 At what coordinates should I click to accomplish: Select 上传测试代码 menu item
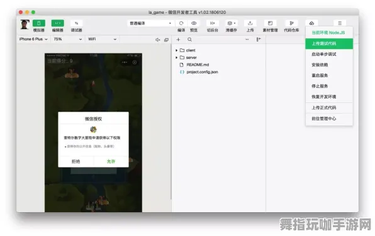click(329, 44)
